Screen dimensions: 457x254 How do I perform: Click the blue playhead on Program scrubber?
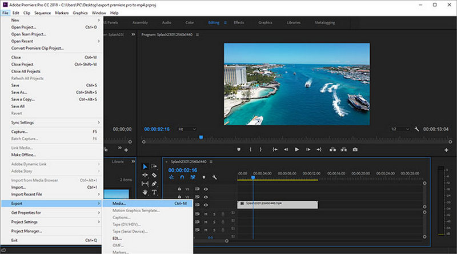(201, 137)
